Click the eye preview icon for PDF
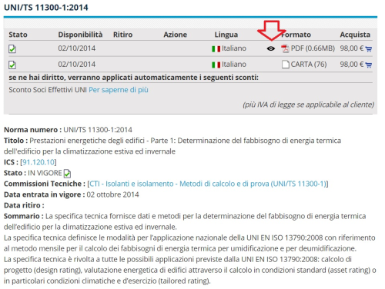Image resolution: width=385 pixels, height=289 pixels. click(271, 48)
